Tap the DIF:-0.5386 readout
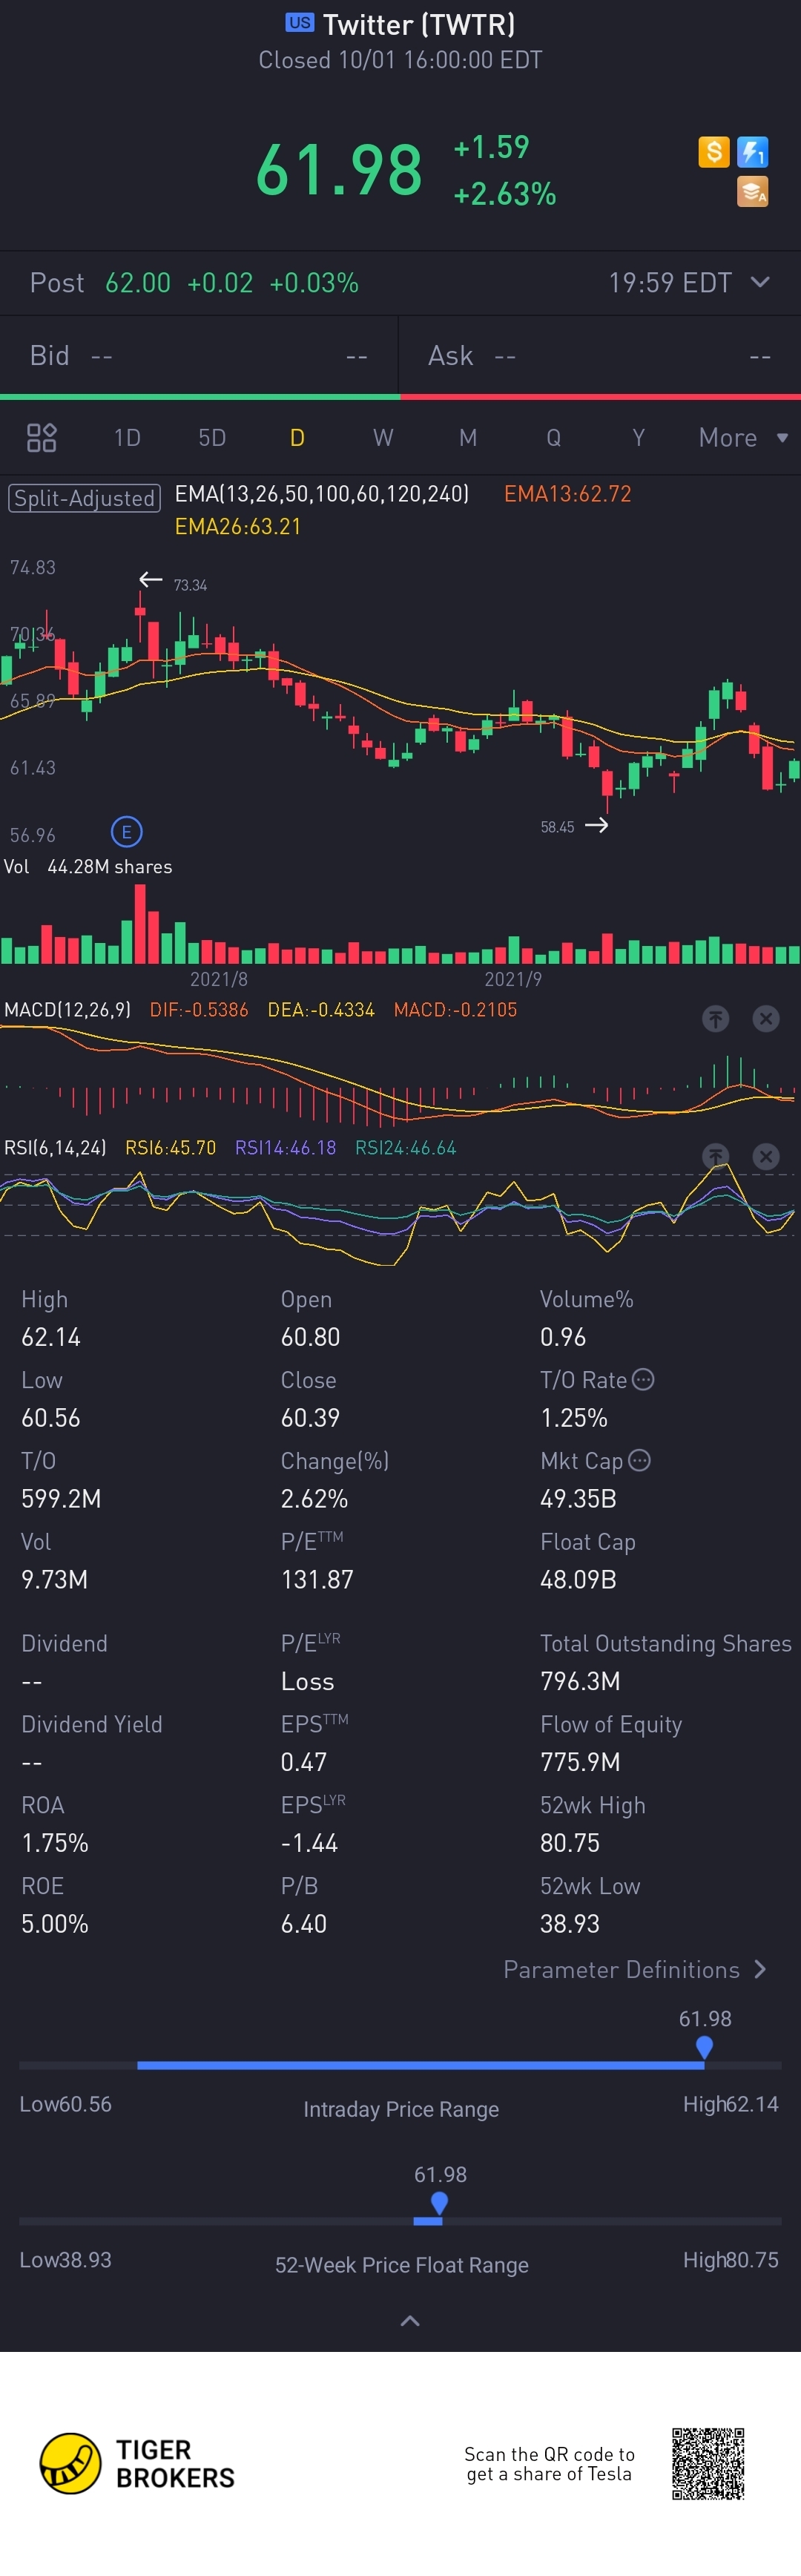Viewport: 801px width, 2576px height. 199,1009
